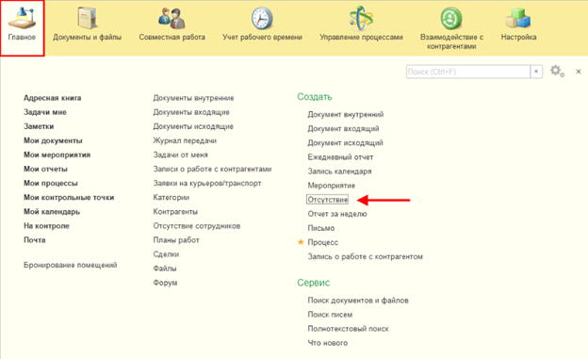Open Что нового
Viewport: 588px width, 359px height.
click(x=327, y=343)
